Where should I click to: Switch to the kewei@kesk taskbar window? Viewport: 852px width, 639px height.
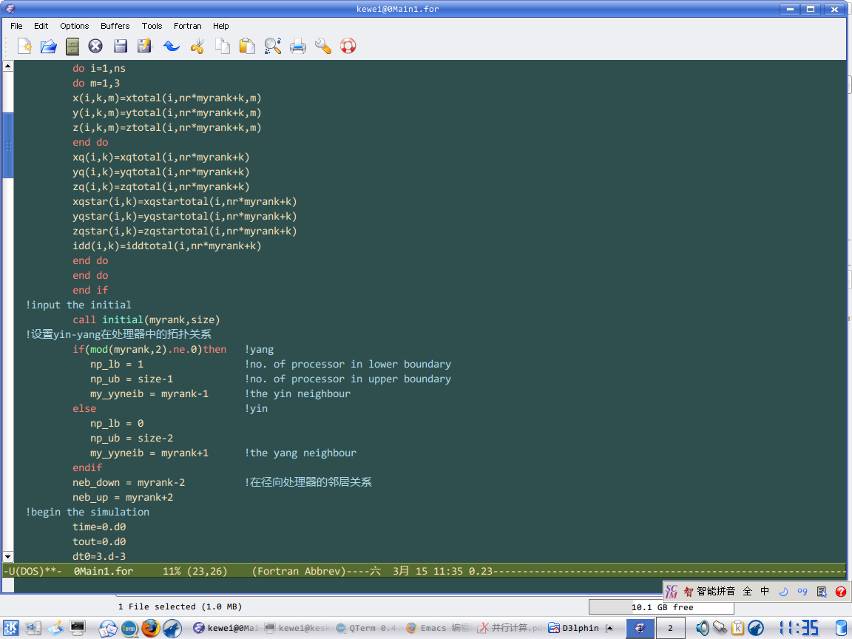[x=297, y=628]
